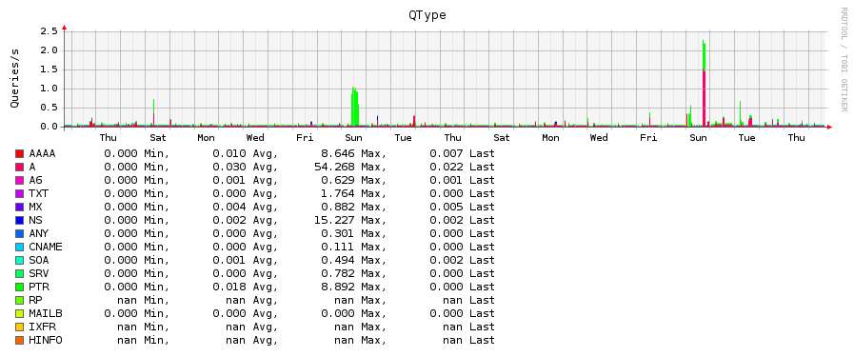
Task: Select the yellow-green MAILB legend swatch
Action: [x=19, y=314]
